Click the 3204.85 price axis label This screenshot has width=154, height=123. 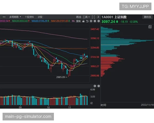point(95,48)
